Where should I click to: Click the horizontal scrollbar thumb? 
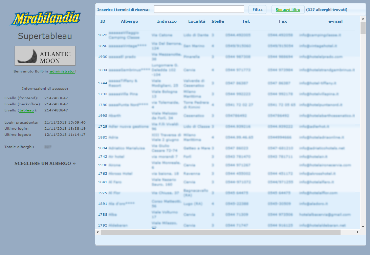(x=221, y=232)
